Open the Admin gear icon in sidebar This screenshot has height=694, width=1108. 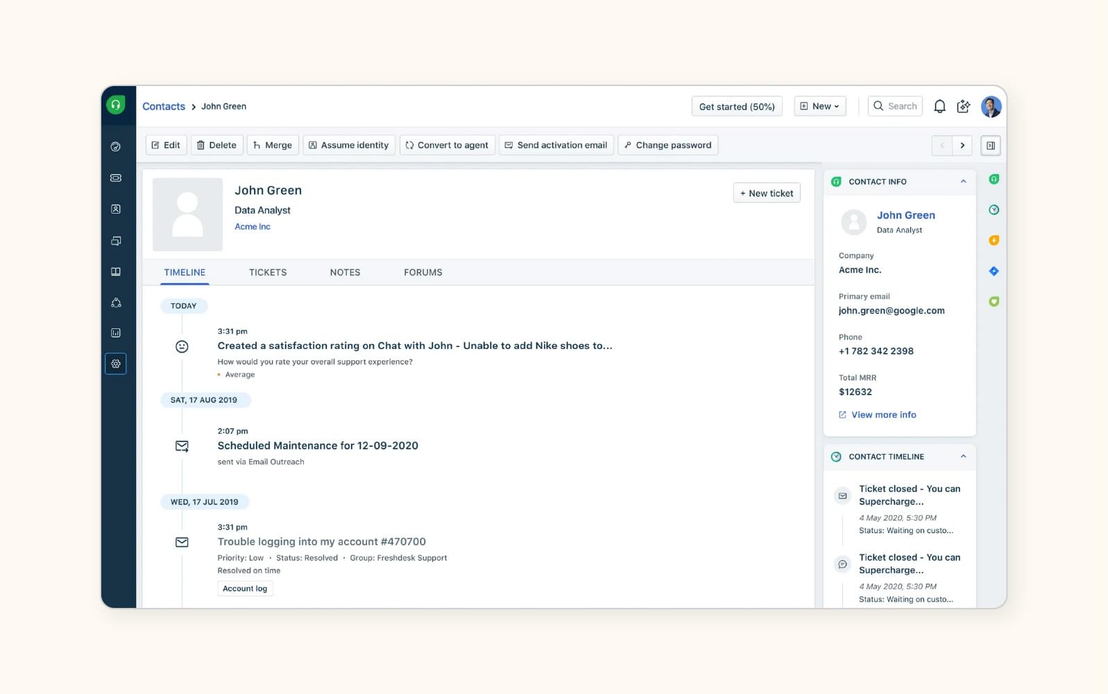click(116, 364)
